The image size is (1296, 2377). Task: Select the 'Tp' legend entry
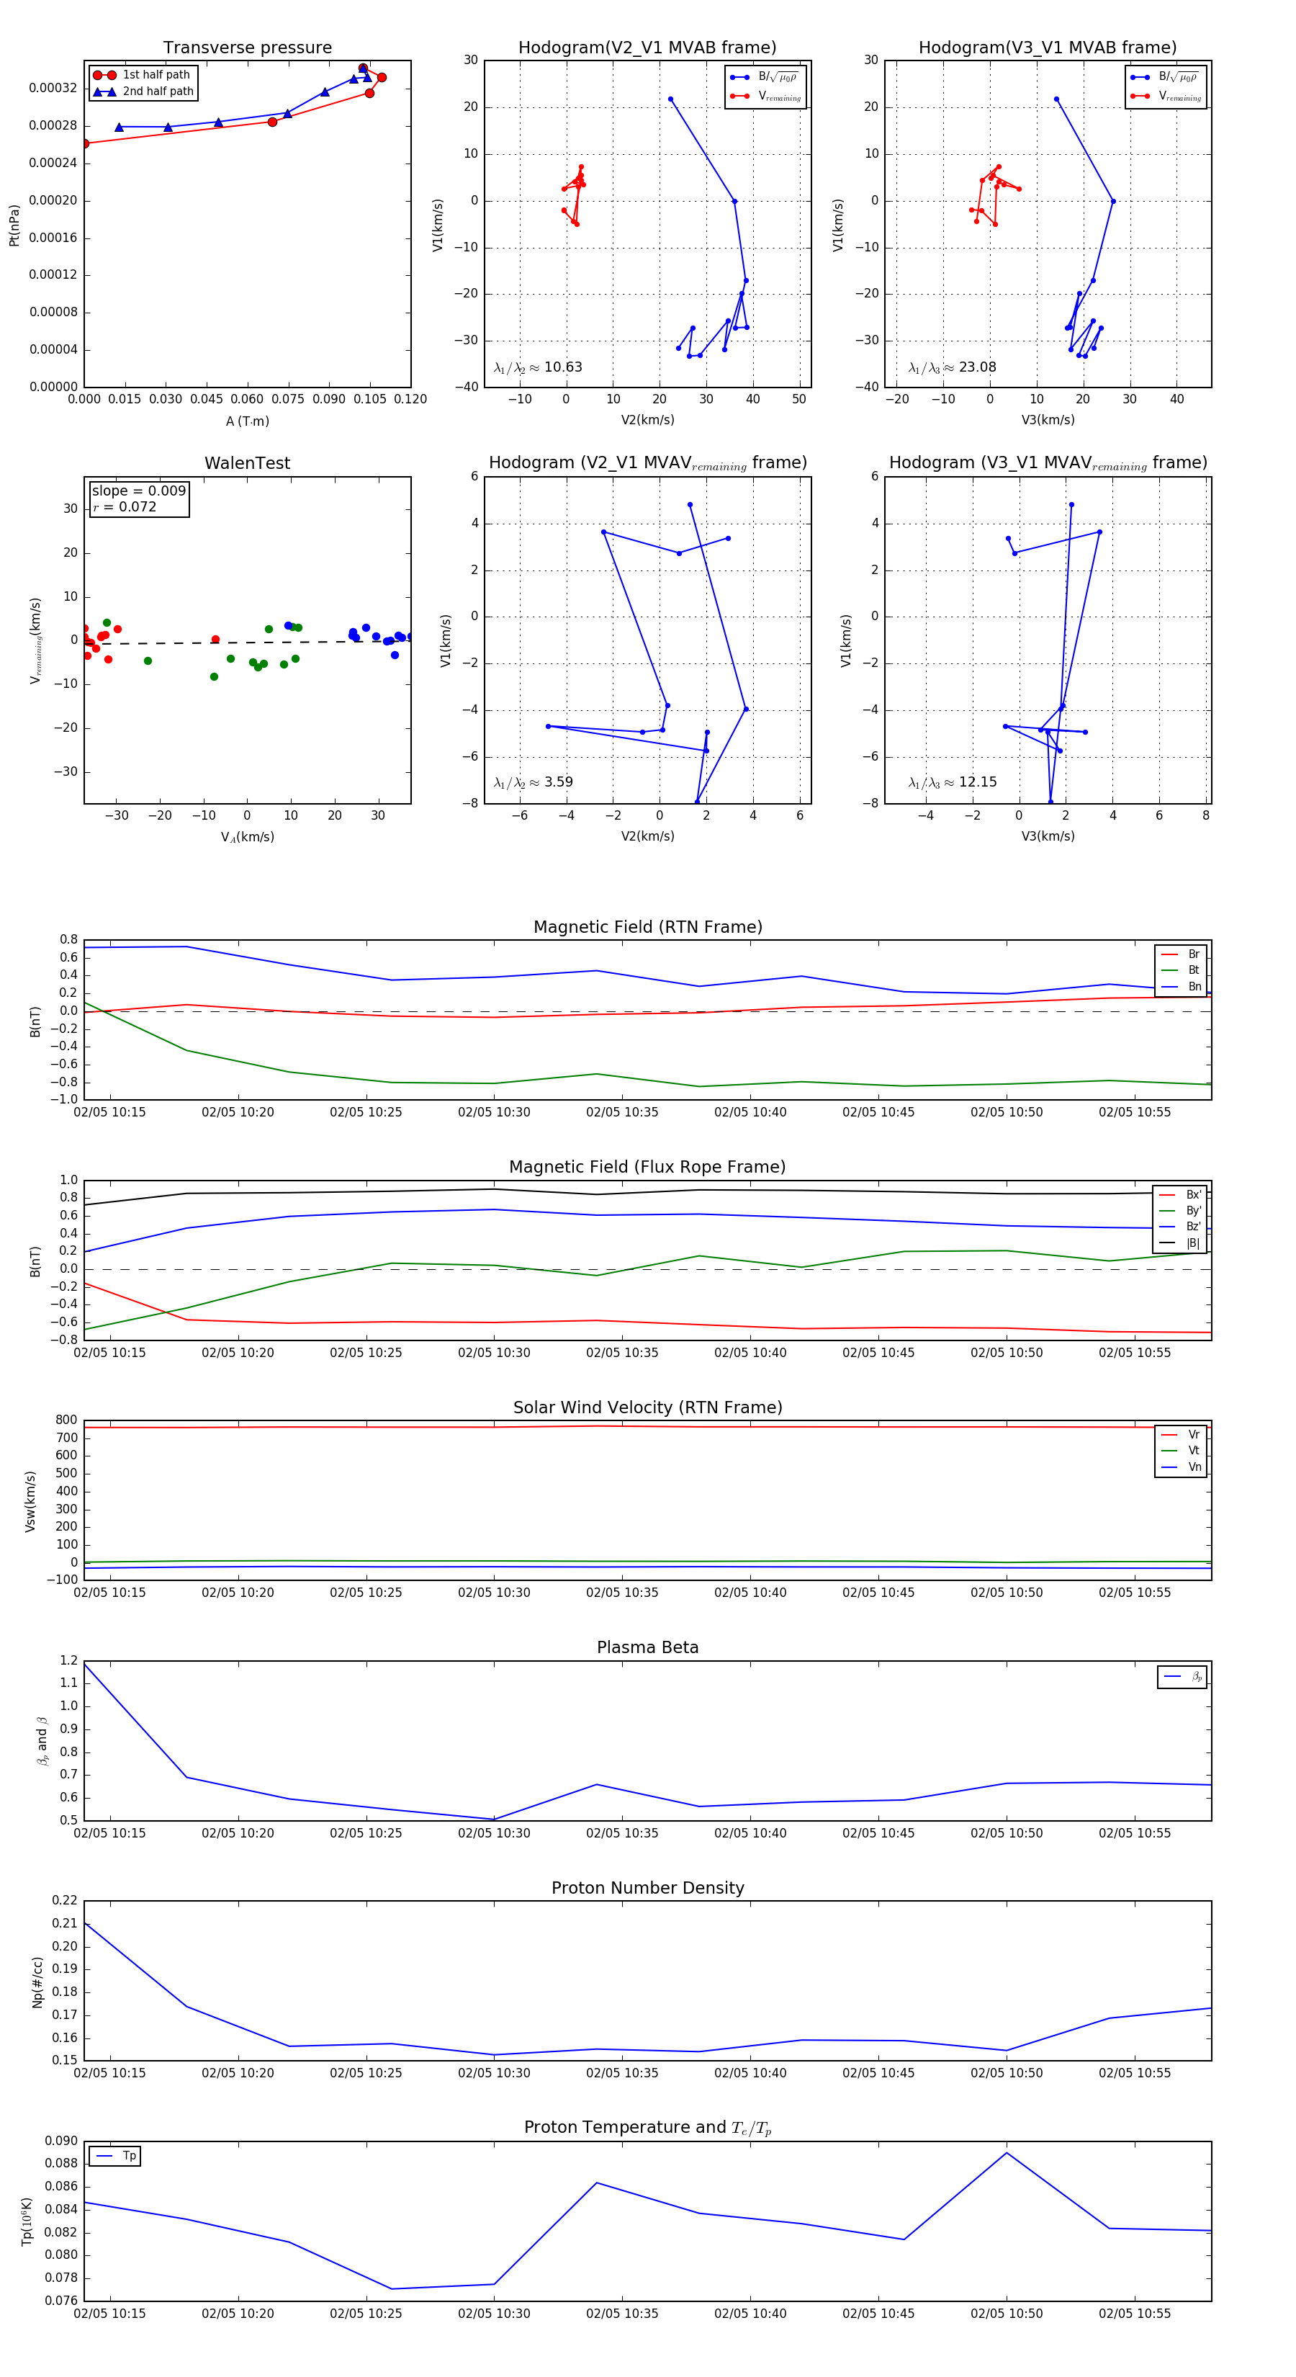tap(115, 2157)
